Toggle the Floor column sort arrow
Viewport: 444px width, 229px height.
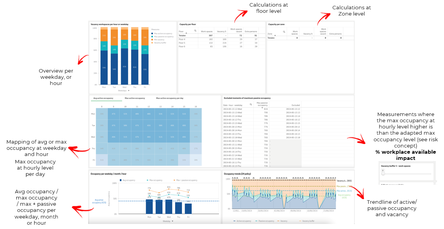[x=186, y=33]
